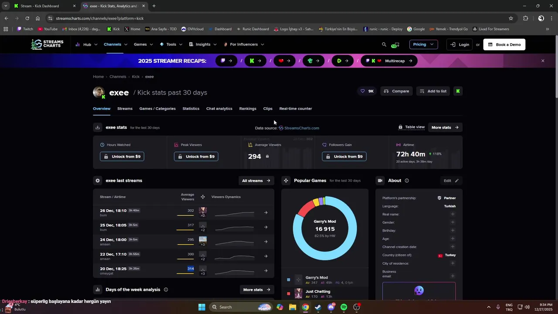
Task: Open the 20 Dec stream details arrow
Action: click(266, 271)
